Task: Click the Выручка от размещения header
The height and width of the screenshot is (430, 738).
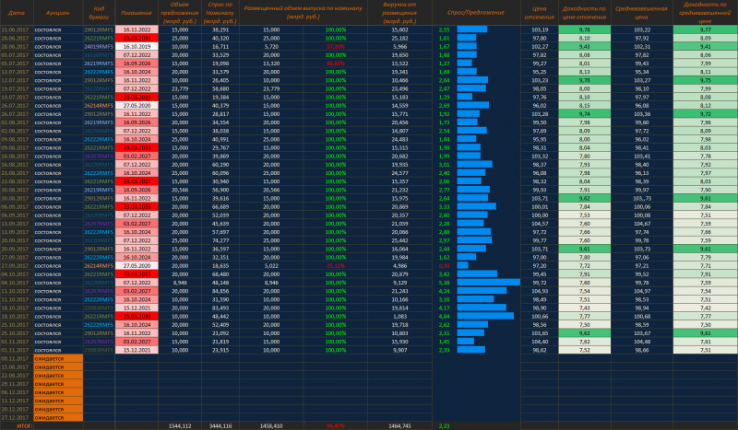Action: point(399,13)
